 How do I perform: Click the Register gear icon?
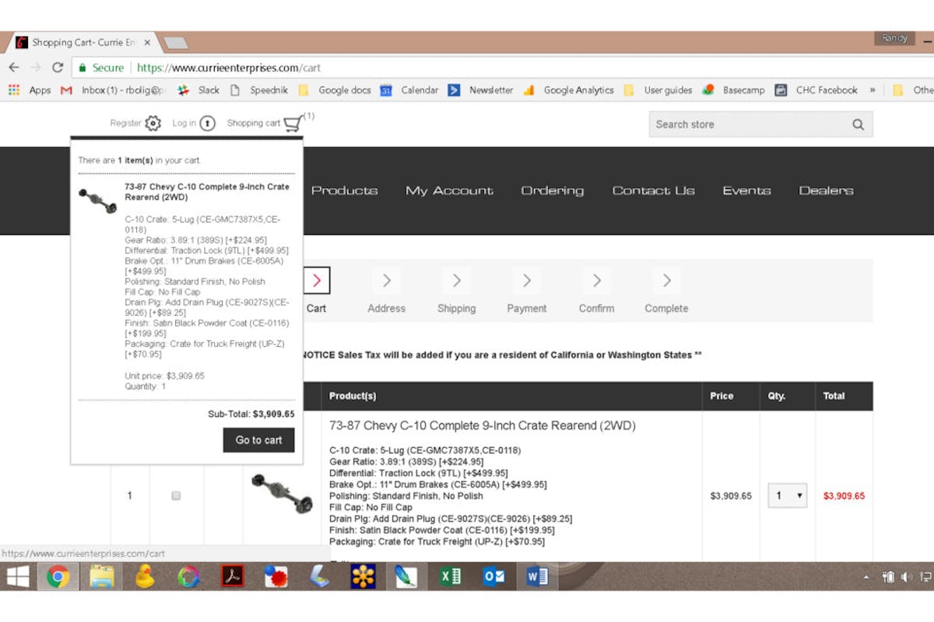click(153, 124)
